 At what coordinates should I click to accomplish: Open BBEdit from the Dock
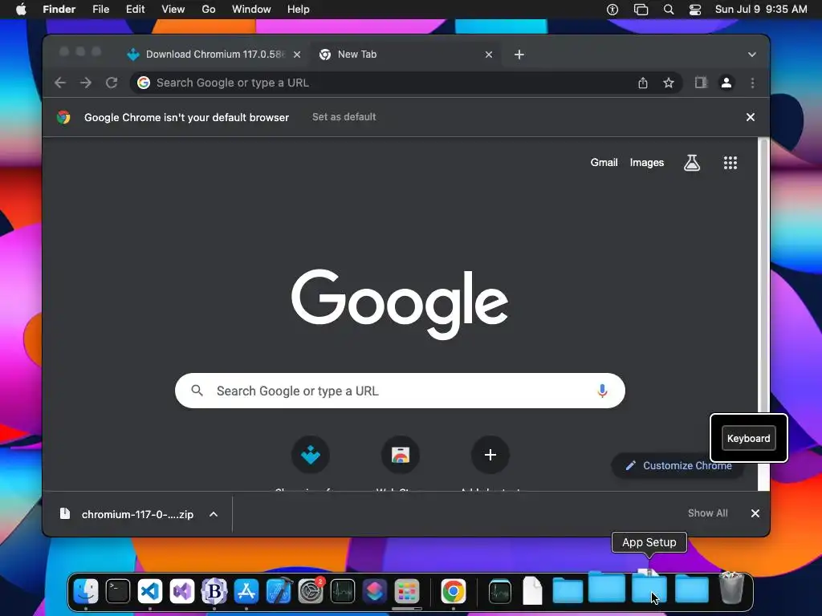click(x=214, y=591)
